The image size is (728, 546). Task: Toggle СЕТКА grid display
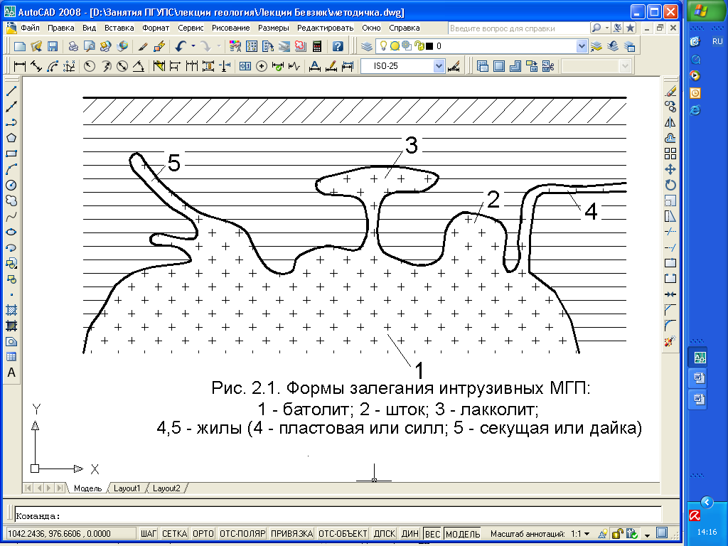coord(175,533)
